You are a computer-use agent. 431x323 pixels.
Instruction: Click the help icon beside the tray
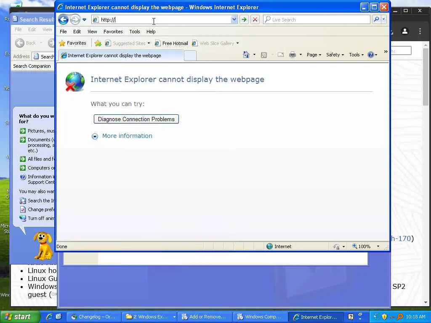click(x=351, y=317)
